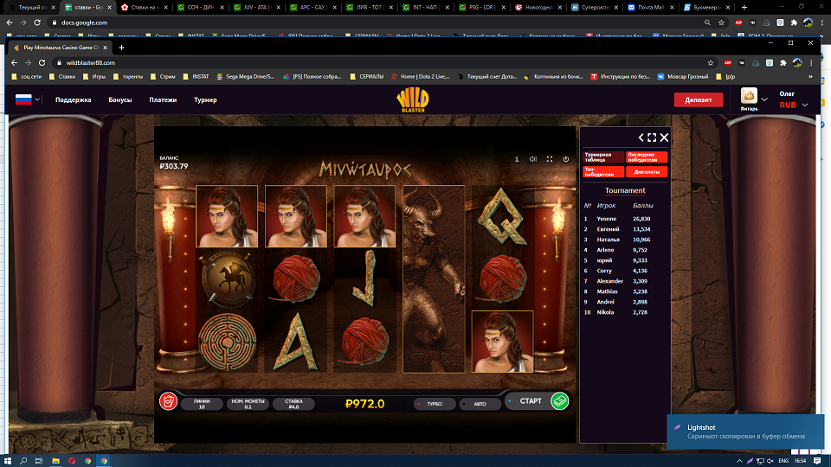Select Yvonne row in tournament table

[x=624, y=219]
